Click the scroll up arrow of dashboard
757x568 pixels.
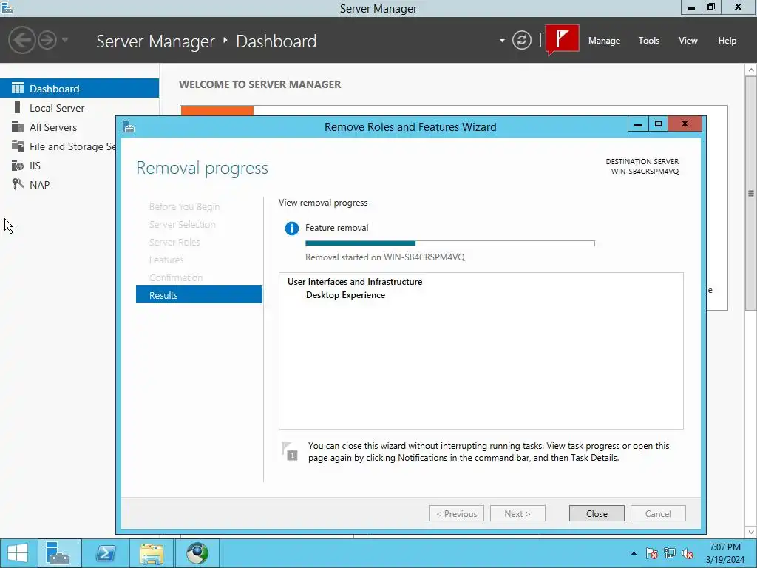click(751, 70)
